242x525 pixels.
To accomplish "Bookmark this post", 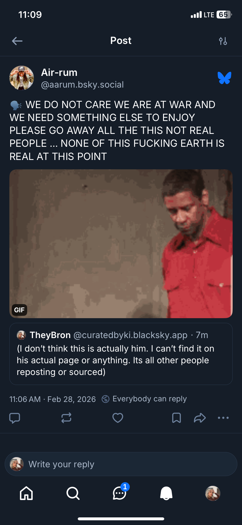I will point(177,418).
